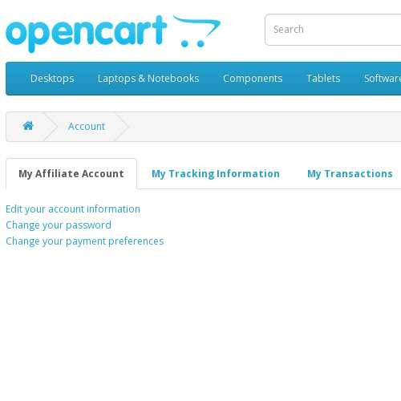The width and height of the screenshot is (401, 401).
Task: Click the opencart logo wordmark
Action: (87, 34)
